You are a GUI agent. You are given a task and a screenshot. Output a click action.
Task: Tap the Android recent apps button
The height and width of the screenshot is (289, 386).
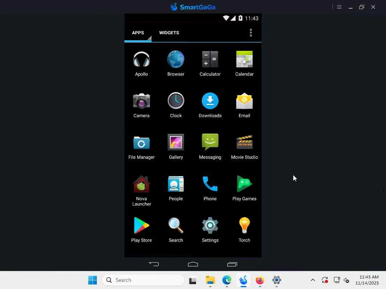coord(232,264)
